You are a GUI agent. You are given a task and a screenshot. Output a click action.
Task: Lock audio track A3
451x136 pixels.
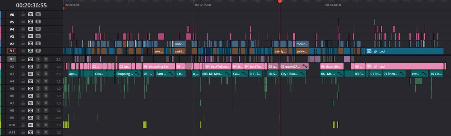[23, 74]
